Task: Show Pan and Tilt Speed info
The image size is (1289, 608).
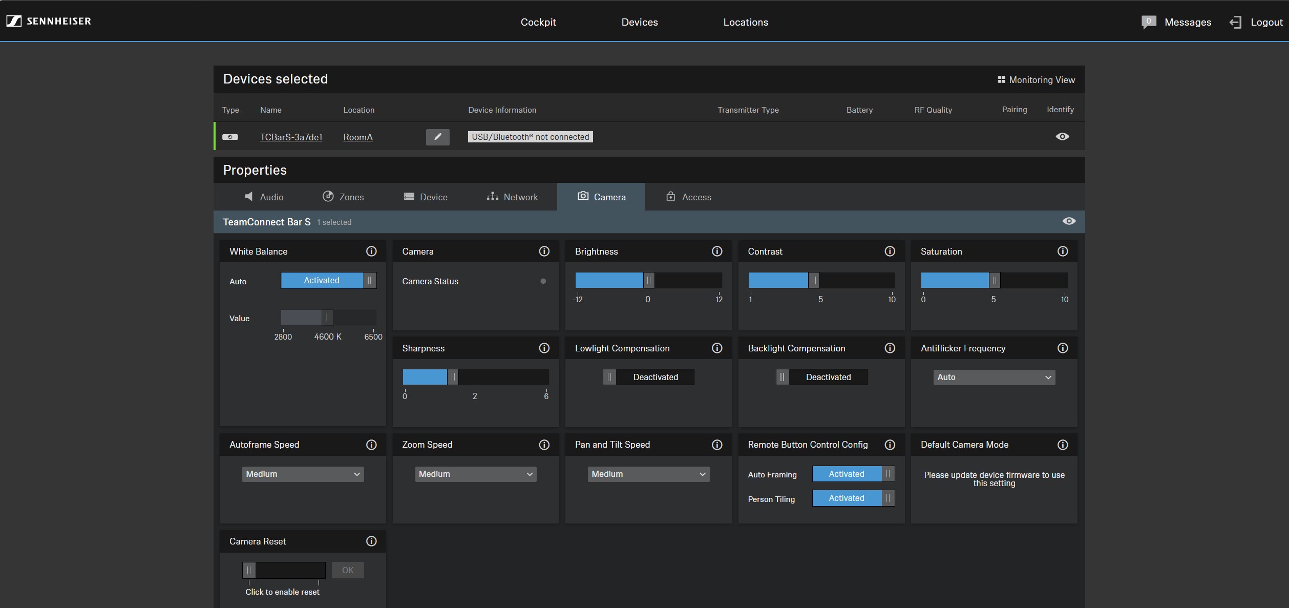Action: pyautogui.click(x=717, y=445)
